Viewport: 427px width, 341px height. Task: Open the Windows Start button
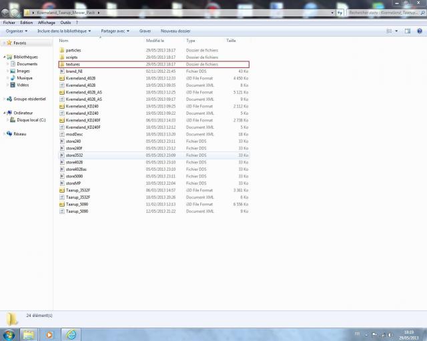pos(9,335)
